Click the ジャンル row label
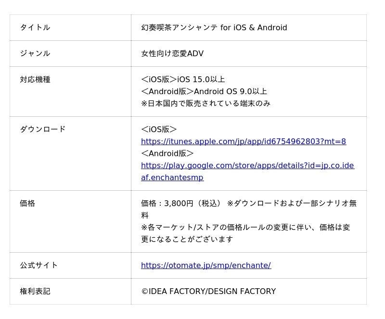 click(x=35, y=53)
